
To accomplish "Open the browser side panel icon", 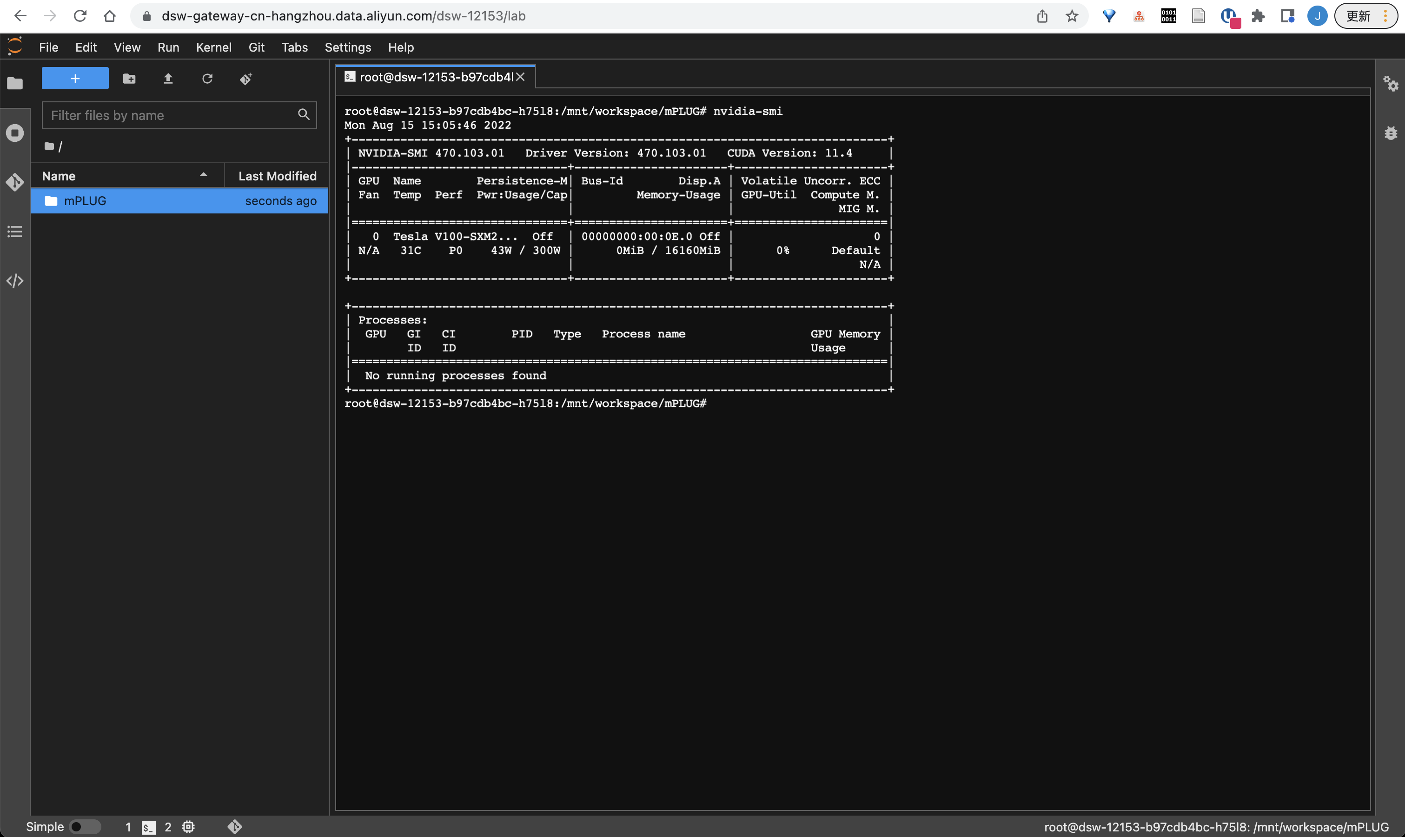I will tap(1287, 16).
